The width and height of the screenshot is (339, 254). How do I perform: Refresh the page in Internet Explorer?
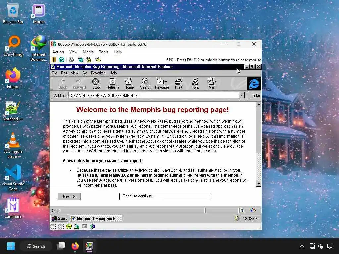(113, 84)
